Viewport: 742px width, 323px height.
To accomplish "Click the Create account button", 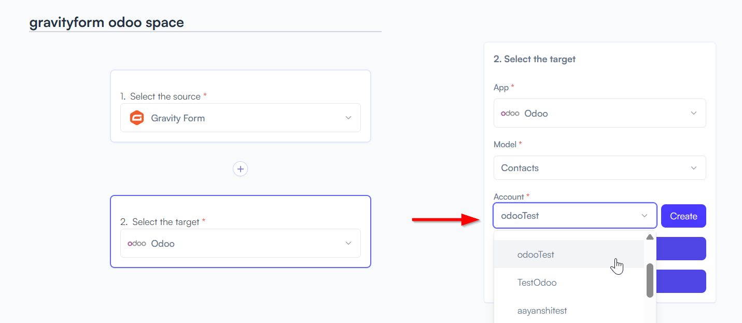I will tap(683, 216).
